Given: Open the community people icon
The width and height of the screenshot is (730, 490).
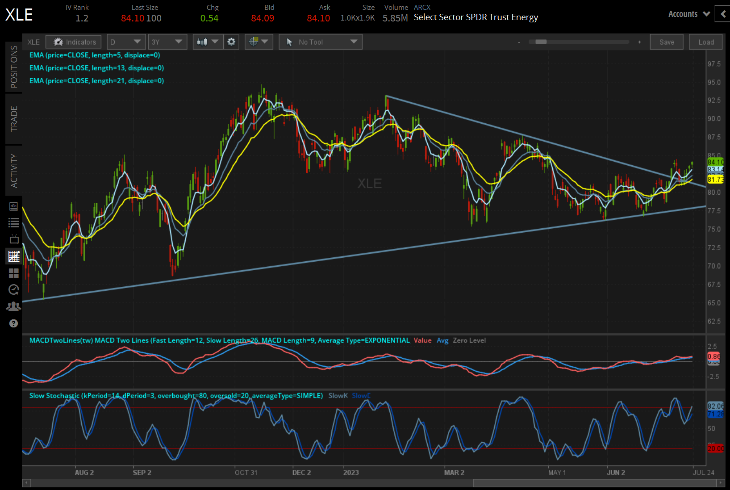Looking at the screenshot, I should coord(14,306).
